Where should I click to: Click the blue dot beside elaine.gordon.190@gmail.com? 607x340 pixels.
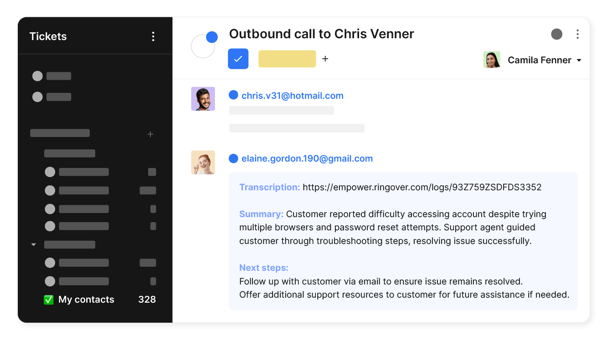tap(233, 158)
